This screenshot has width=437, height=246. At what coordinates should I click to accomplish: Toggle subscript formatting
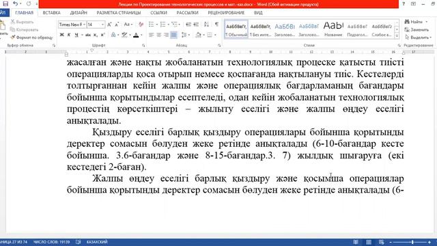coord(96,35)
